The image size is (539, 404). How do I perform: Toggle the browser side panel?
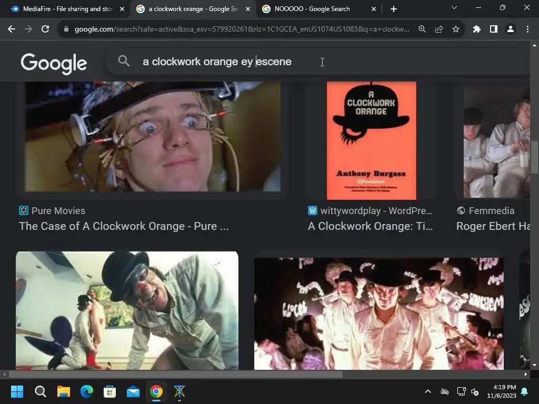(x=494, y=29)
